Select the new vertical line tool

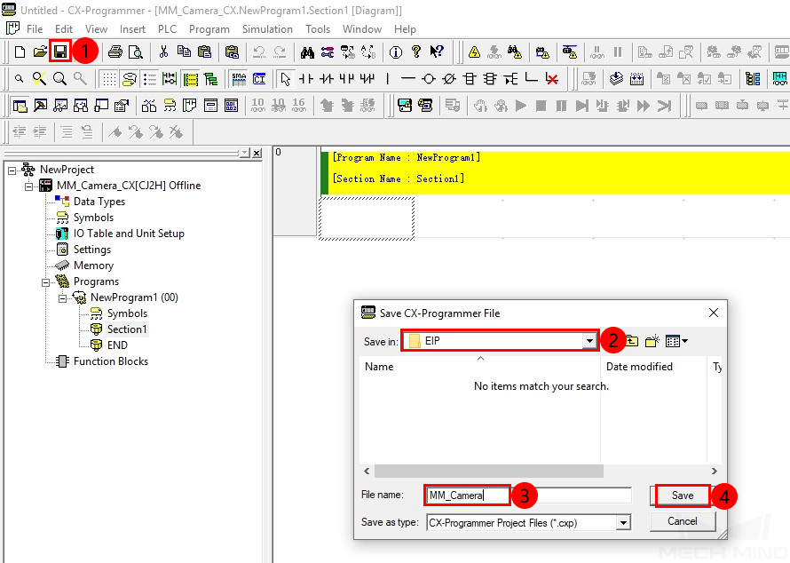pyautogui.click(x=387, y=79)
